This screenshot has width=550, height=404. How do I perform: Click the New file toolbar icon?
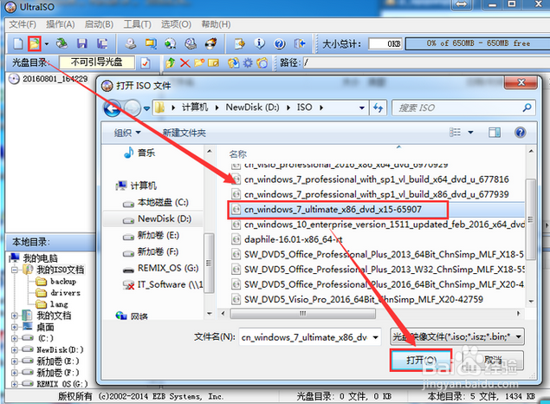pyautogui.click(x=17, y=43)
